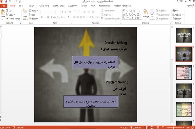The height and width of the screenshot is (129, 195).
Task: Toggle Bold formatting
Action: coord(42,17)
